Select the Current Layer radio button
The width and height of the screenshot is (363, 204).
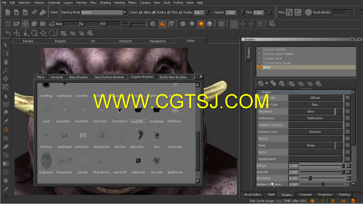point(260,58)
